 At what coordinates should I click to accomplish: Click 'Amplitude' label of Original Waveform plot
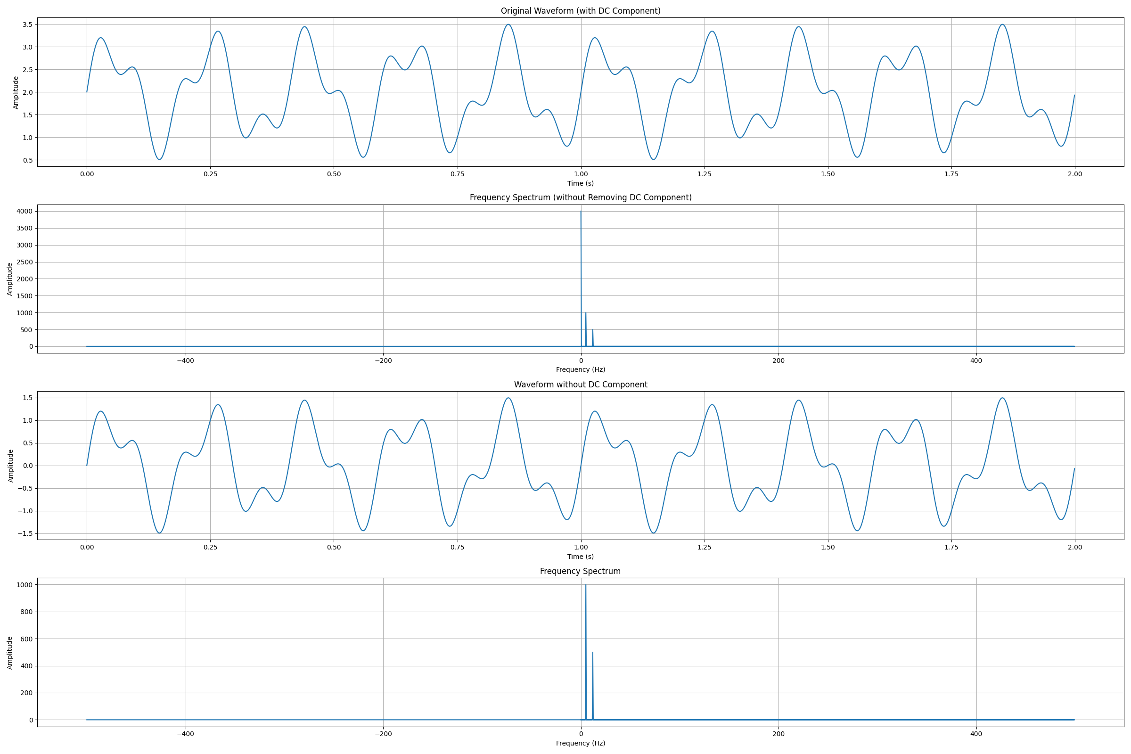(x=16, y=92)
